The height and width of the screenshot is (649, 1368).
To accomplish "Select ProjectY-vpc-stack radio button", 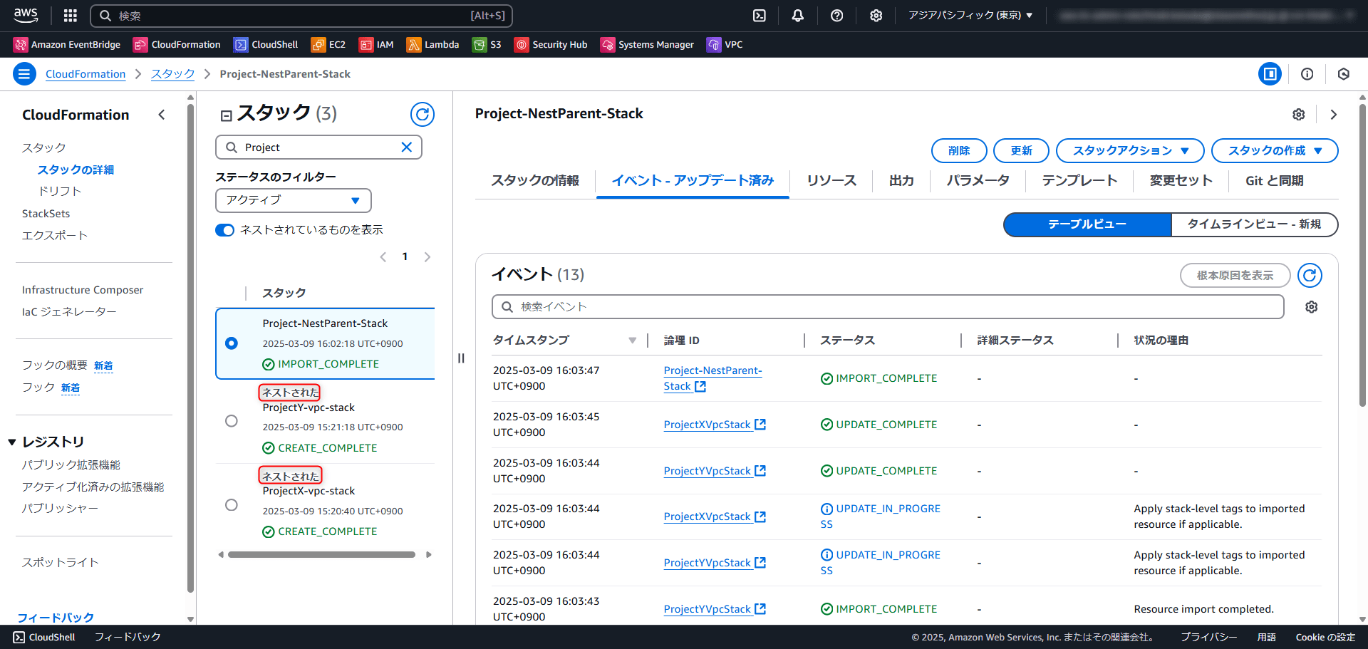I will coord(232,421).
